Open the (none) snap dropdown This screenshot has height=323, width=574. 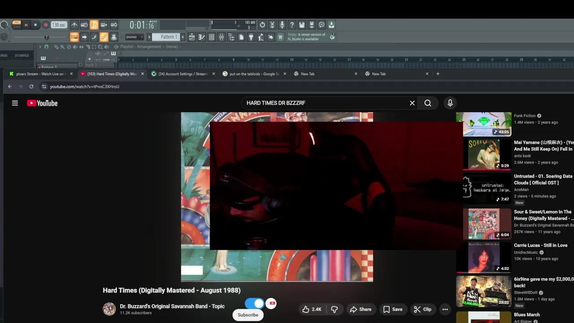point(135,37)
